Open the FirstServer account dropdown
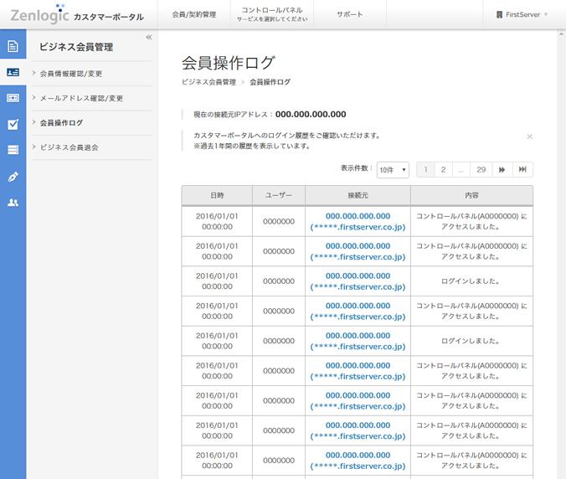The height and width of the screenshot is (479, 566). coord(523,15)
